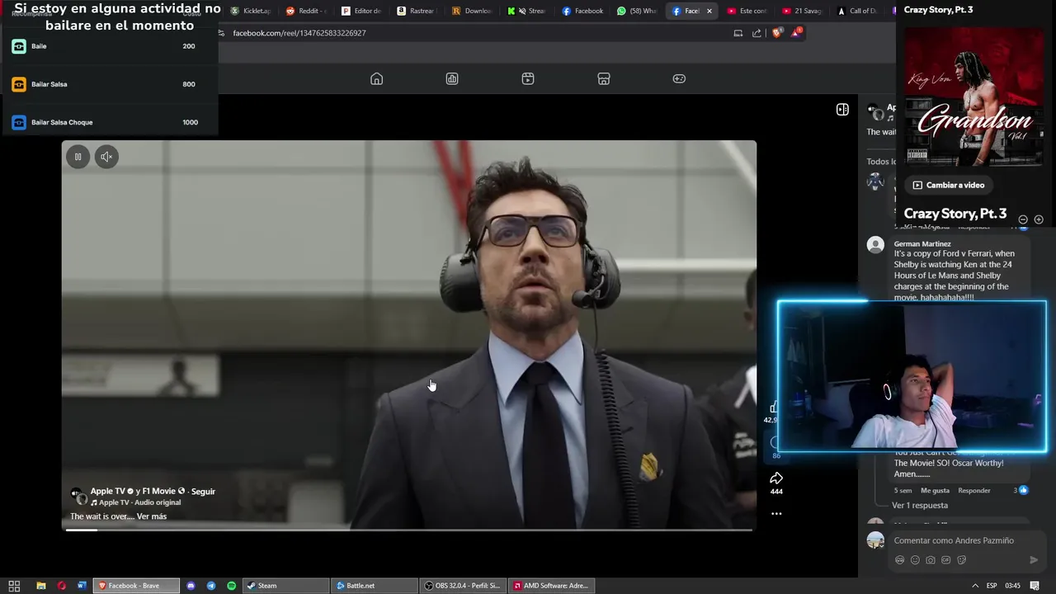This screenshot has height=594, width=1056.
Task: Select the Bailar Salsa reward
Action: pos(110,84)
